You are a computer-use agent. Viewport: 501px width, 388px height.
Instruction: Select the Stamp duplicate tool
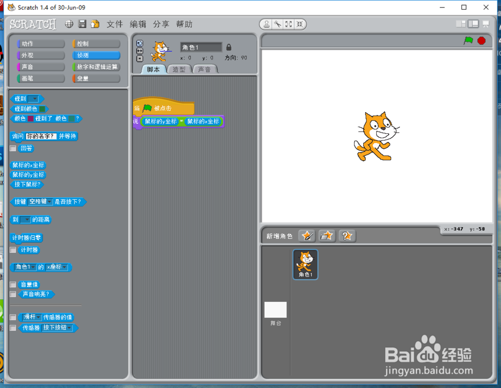click(266, 24)
